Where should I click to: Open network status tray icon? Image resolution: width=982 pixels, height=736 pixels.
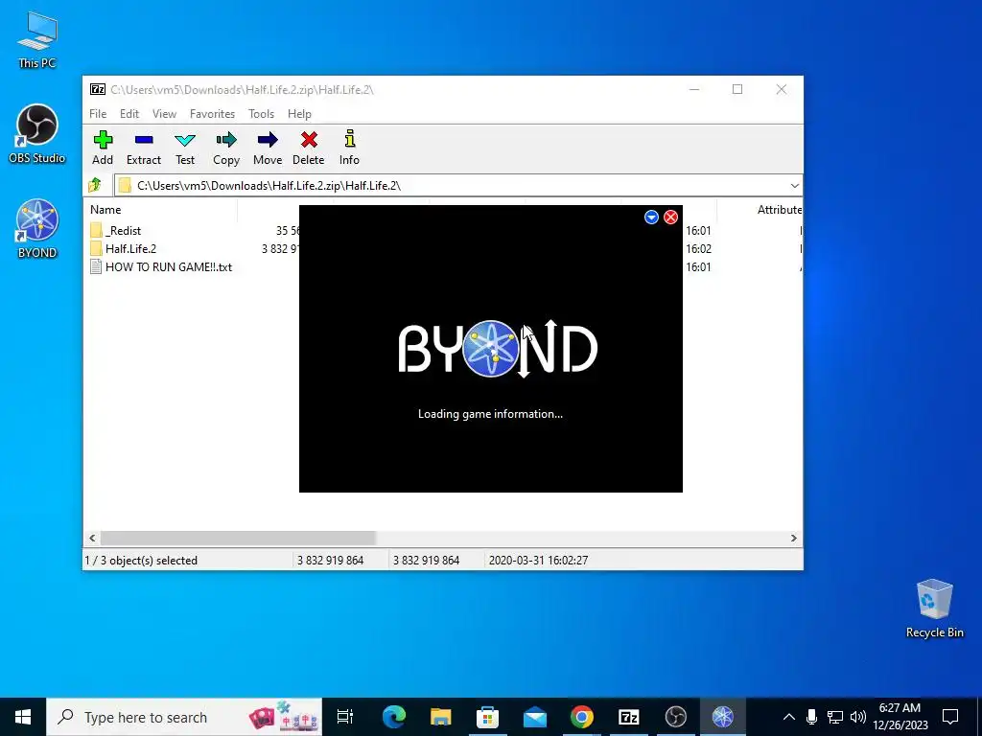click(x=835, y=717)
